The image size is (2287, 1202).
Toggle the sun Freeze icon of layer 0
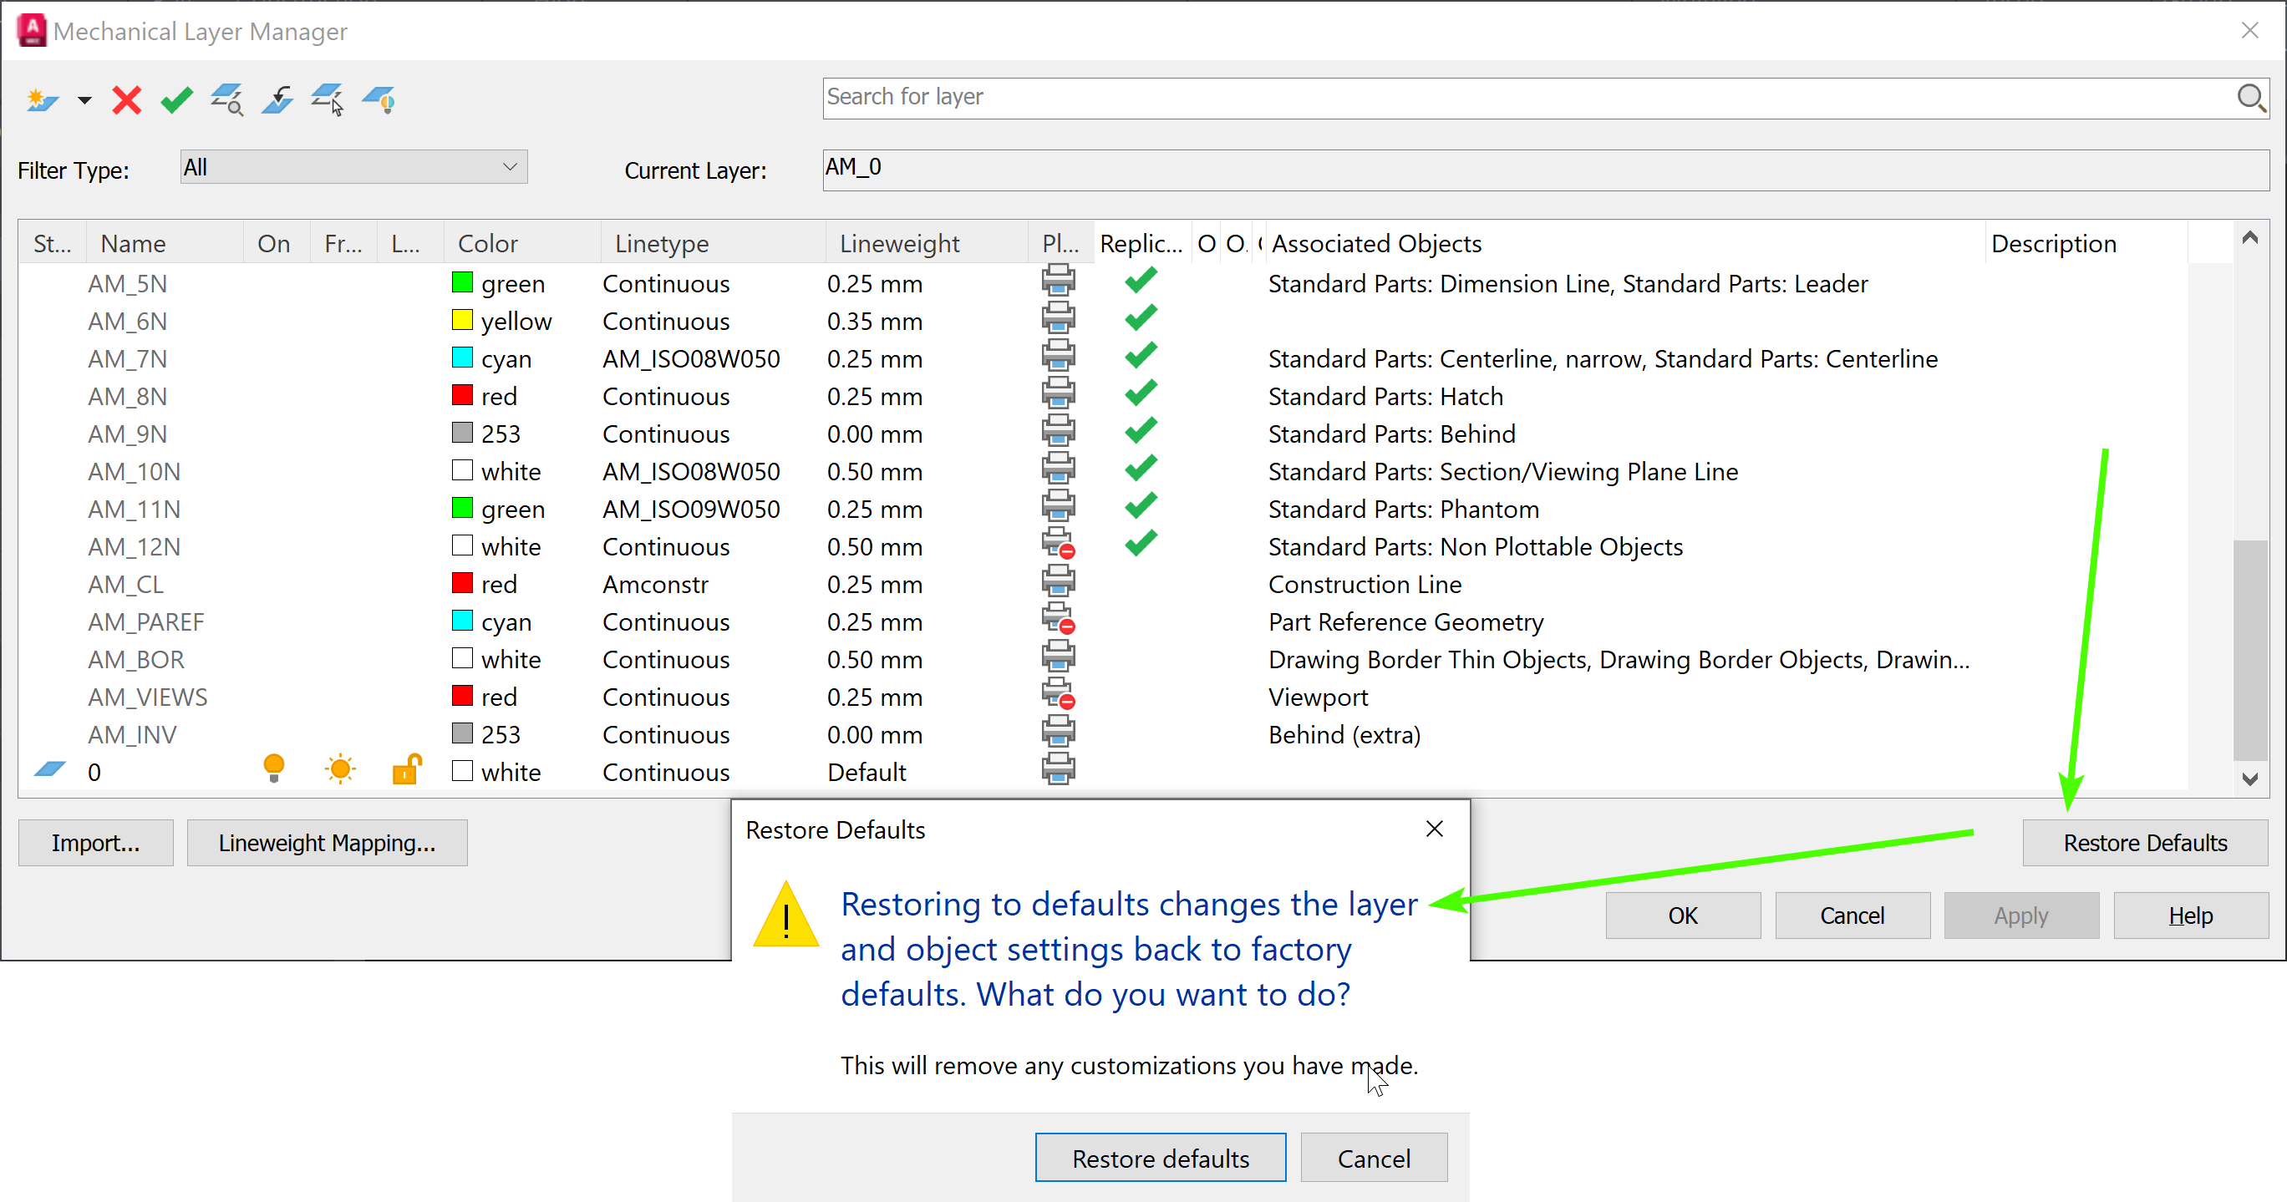click(340, 768)
